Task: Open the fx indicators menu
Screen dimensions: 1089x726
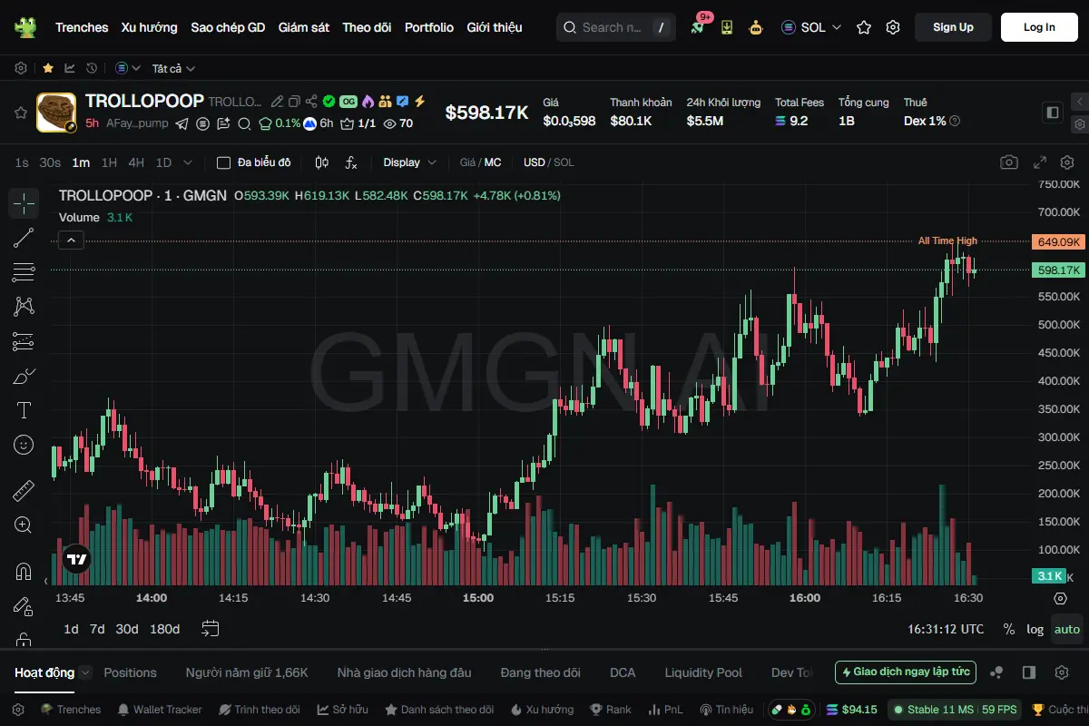Action: pos(351,162)
